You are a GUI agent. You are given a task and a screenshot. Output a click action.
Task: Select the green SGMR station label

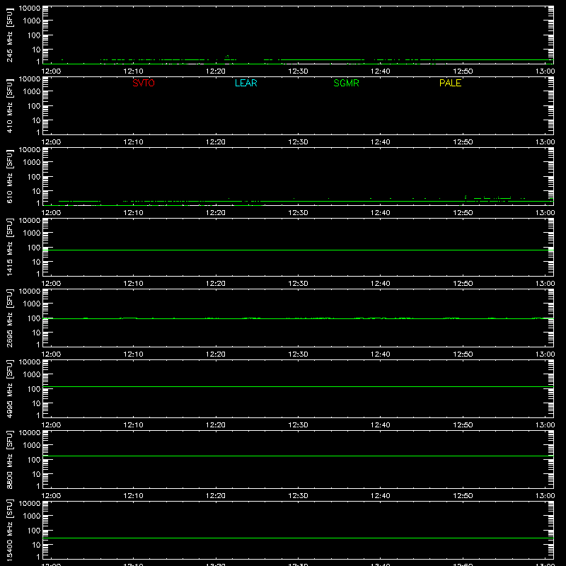click(x=346, y=83)
